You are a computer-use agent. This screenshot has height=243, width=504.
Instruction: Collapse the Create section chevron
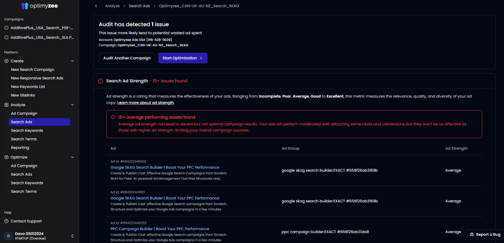tap(72, 61)
